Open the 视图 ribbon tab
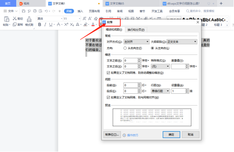 pyautogui.click(x=131, y=11)
